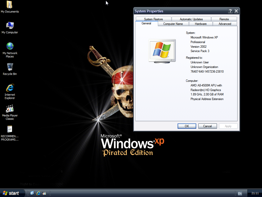Click the Service Pack 3 text
Screen dimensions: 262x197
tap(200, 51)
